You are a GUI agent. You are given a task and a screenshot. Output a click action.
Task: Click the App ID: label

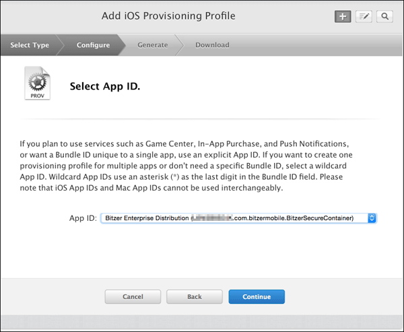pyautogui.click(x=83, y=218)
